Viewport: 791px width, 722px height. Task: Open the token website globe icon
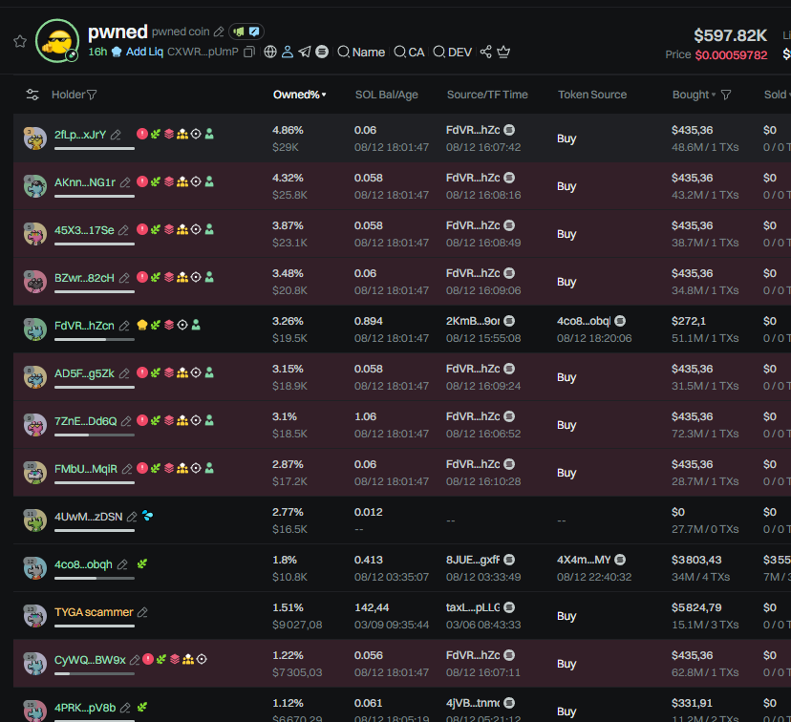(x=270, y=52)
